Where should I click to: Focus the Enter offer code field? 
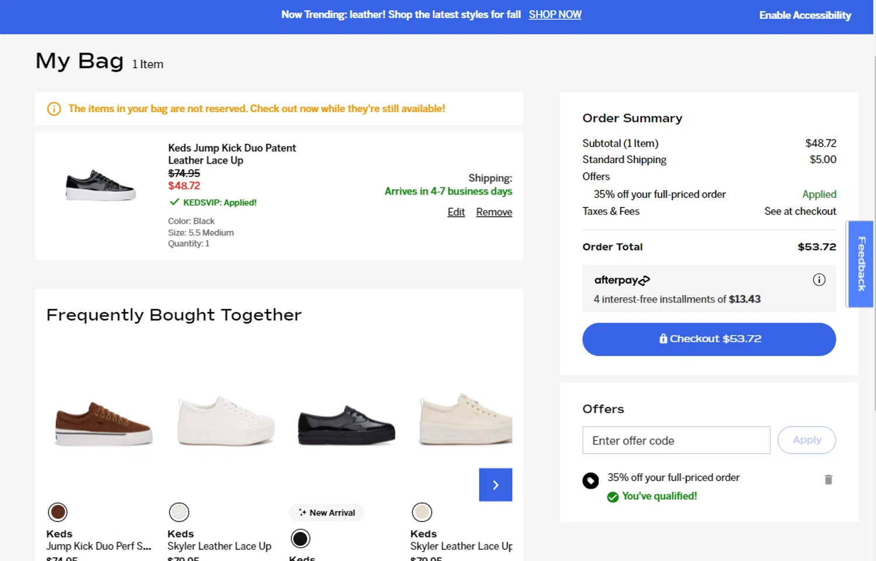(676, 441)
